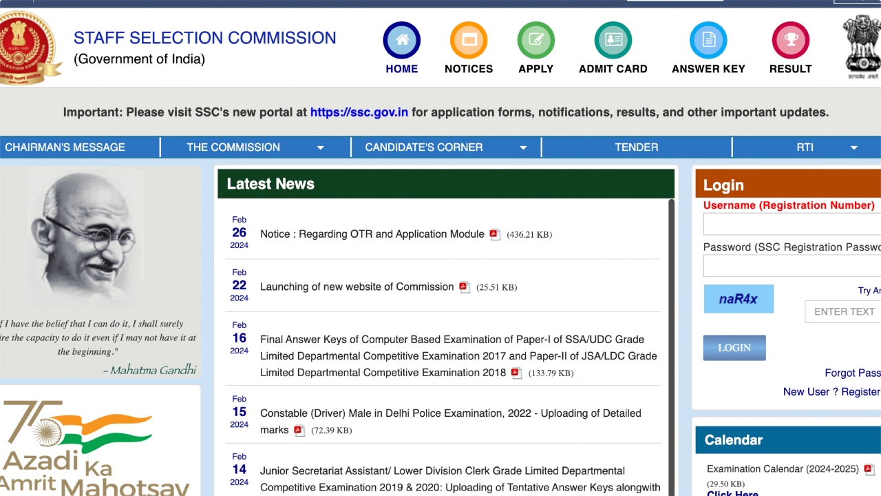Viewport: 881px width, 496px height.
Task: Open the Notices section icon
Action: pyautogui.click(x=469, y=41)
